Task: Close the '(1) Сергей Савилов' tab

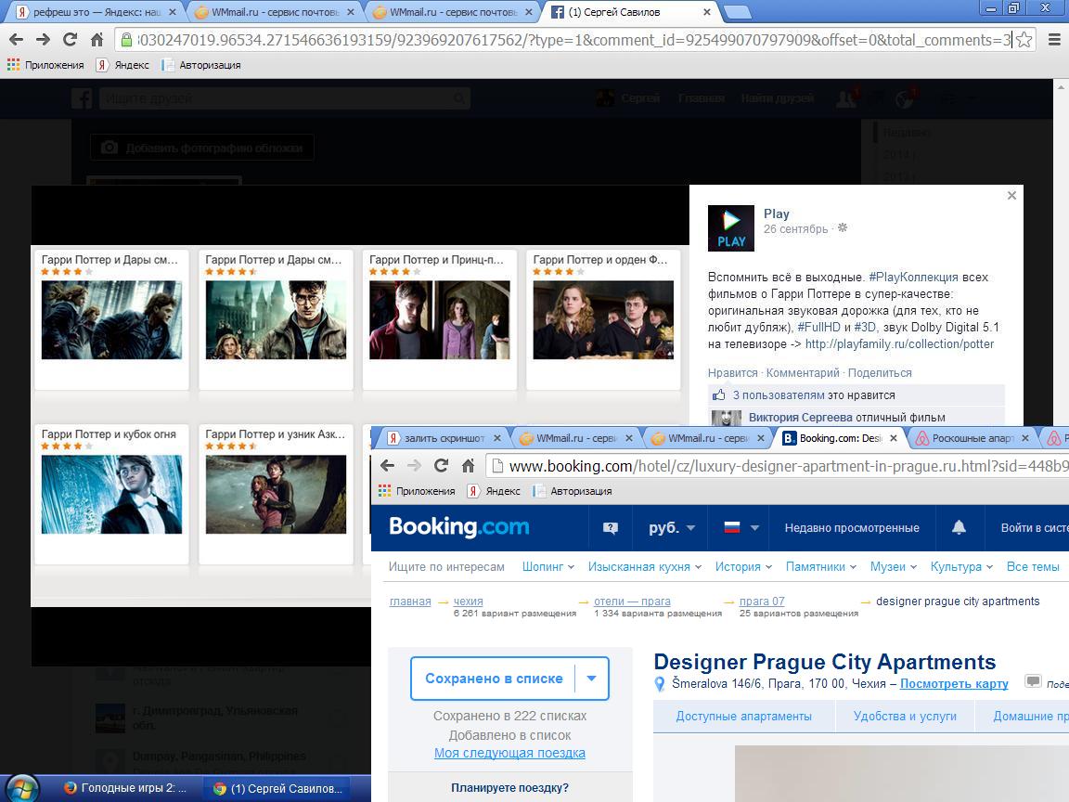Action: [707, 11]
